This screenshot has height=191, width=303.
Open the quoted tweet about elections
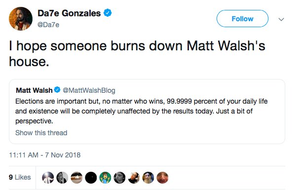147,112
